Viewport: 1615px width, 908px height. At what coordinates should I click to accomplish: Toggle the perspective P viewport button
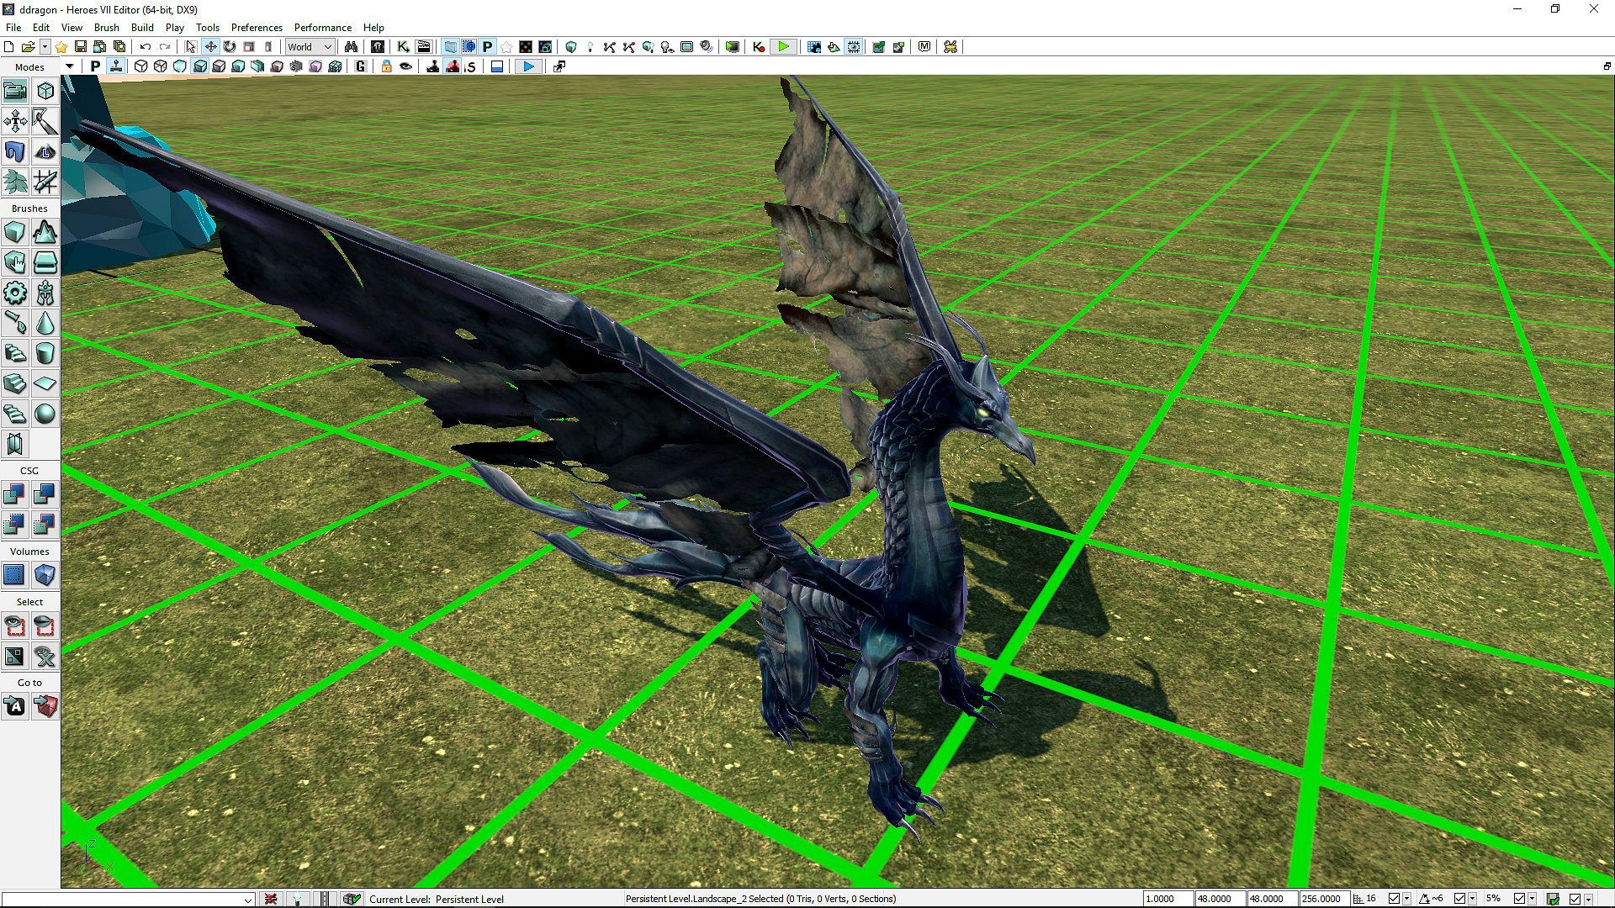(95, 66)
